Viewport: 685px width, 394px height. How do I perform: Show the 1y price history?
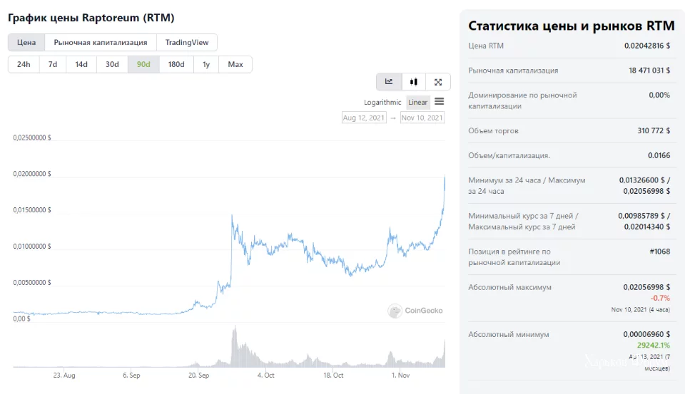click(x=206, y=65)
